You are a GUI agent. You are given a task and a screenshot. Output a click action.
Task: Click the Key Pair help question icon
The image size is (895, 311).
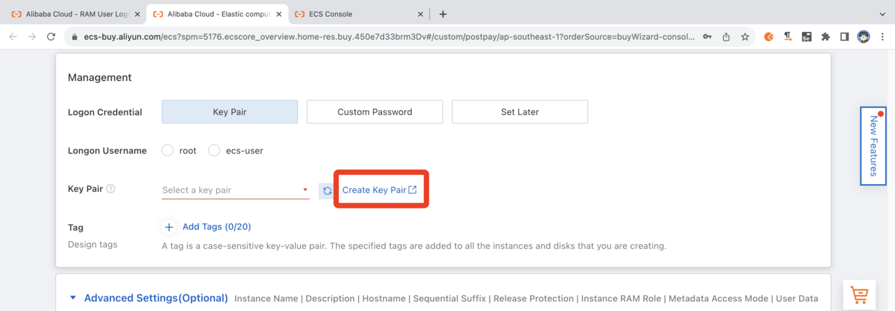coord(110,189)
